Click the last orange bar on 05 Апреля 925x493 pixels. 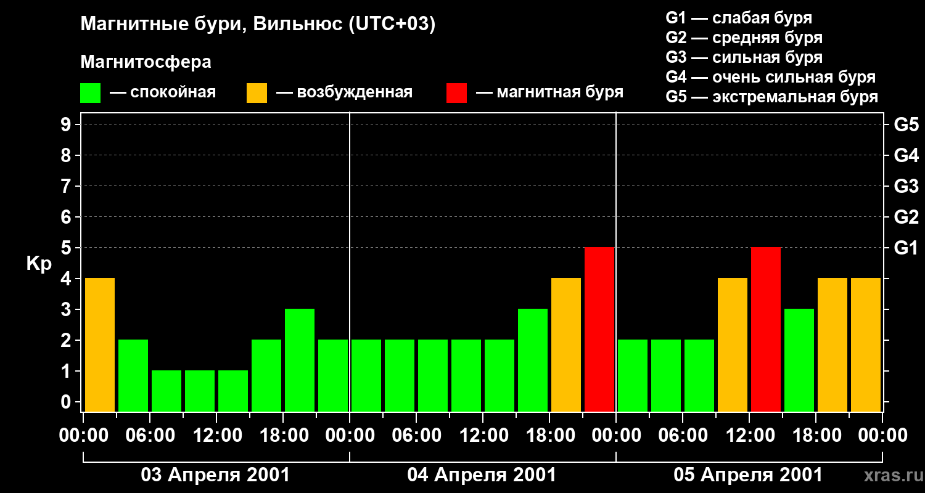click(x=866, y=344)
